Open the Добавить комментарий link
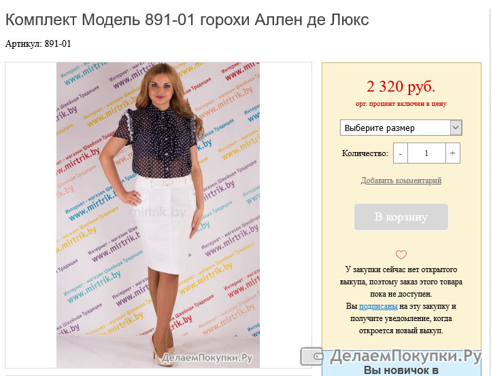The width and height of the screenshot is (491, 376). coord(401,181)
